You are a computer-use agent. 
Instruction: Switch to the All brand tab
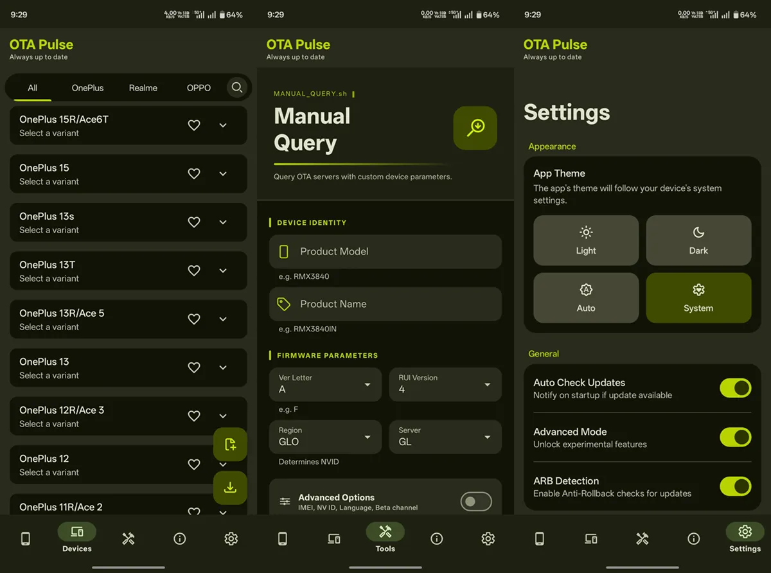tap(32, 88)
